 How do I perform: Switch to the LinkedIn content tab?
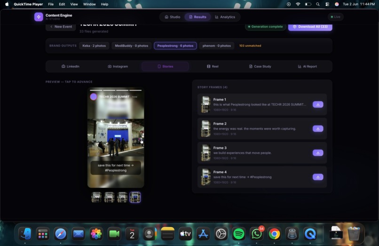pyautogui.click(x=71, y=66)
